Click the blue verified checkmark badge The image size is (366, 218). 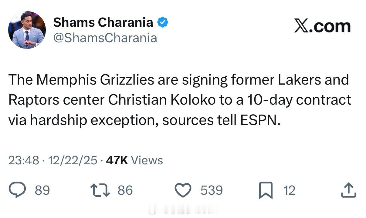[162, 22]
